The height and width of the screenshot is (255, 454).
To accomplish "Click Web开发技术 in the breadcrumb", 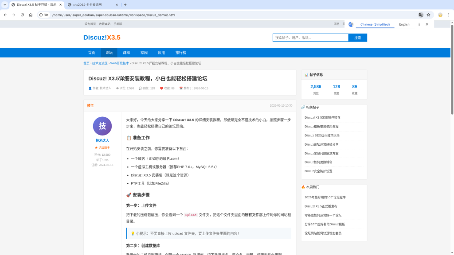I will [x=119, y=63].
